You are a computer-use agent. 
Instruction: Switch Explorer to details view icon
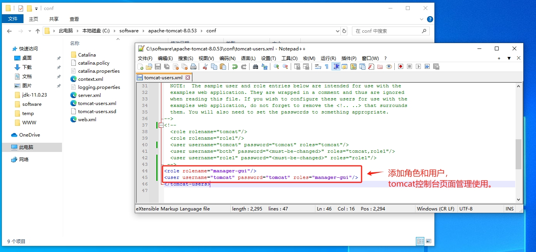tap(420, 241)
